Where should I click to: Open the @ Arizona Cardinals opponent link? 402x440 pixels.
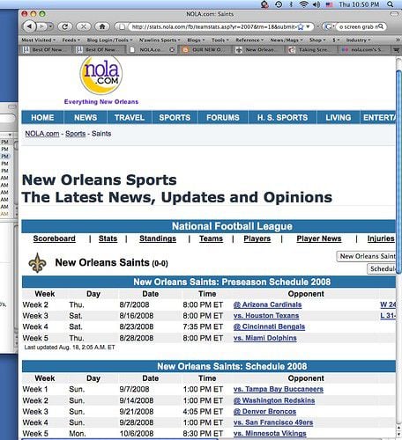click(267, 304)
